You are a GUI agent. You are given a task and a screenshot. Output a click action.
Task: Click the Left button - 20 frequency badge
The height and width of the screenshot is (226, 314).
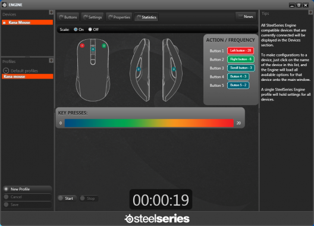point(240,51)
